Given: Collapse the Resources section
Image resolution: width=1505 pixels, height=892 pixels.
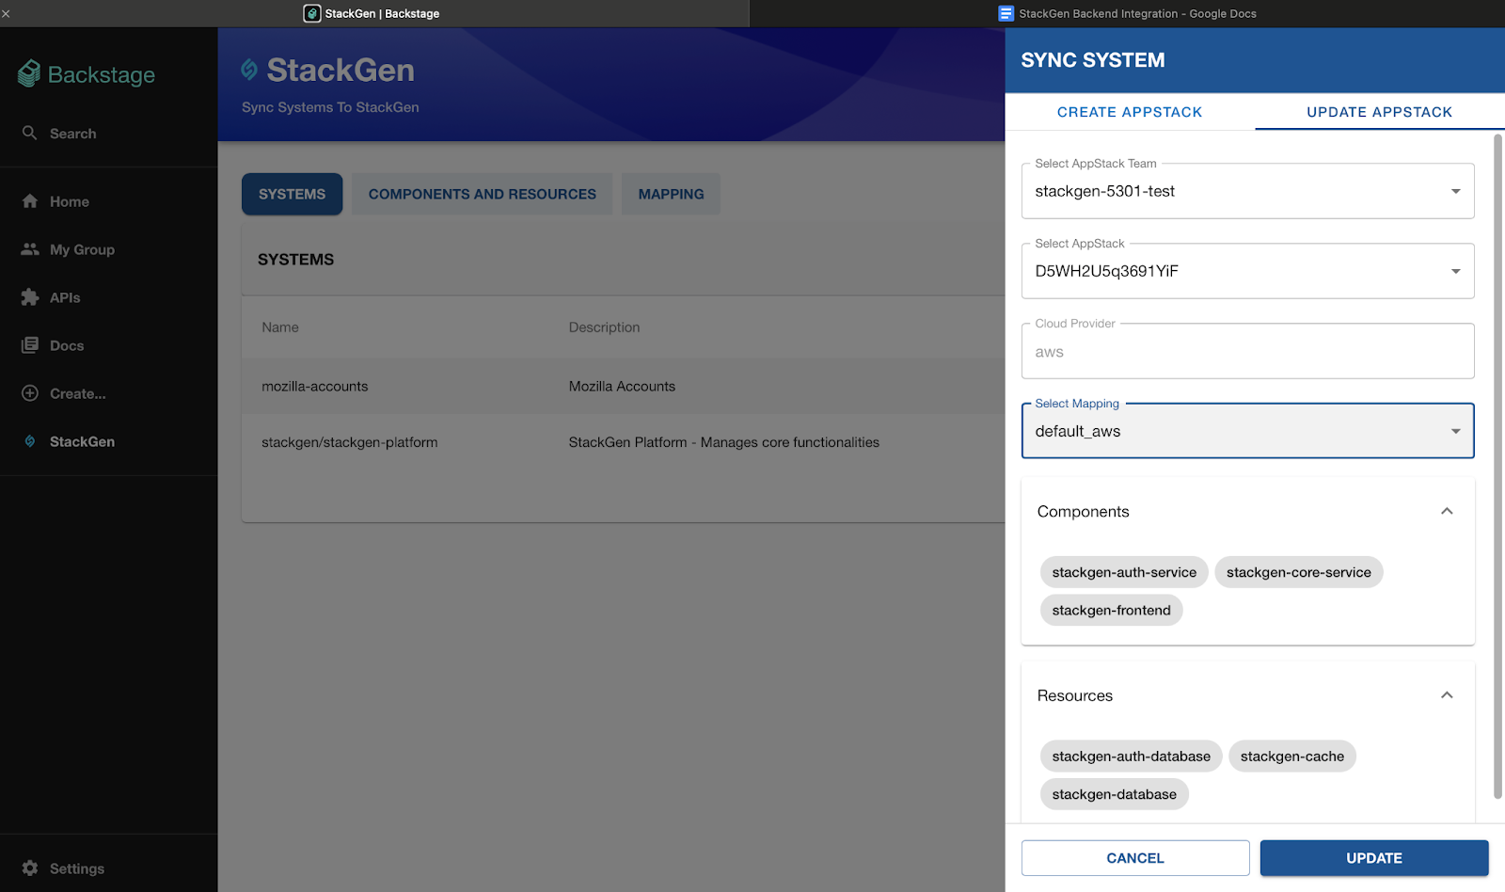Looking at the screenshot, I should tap(1447, 695).
